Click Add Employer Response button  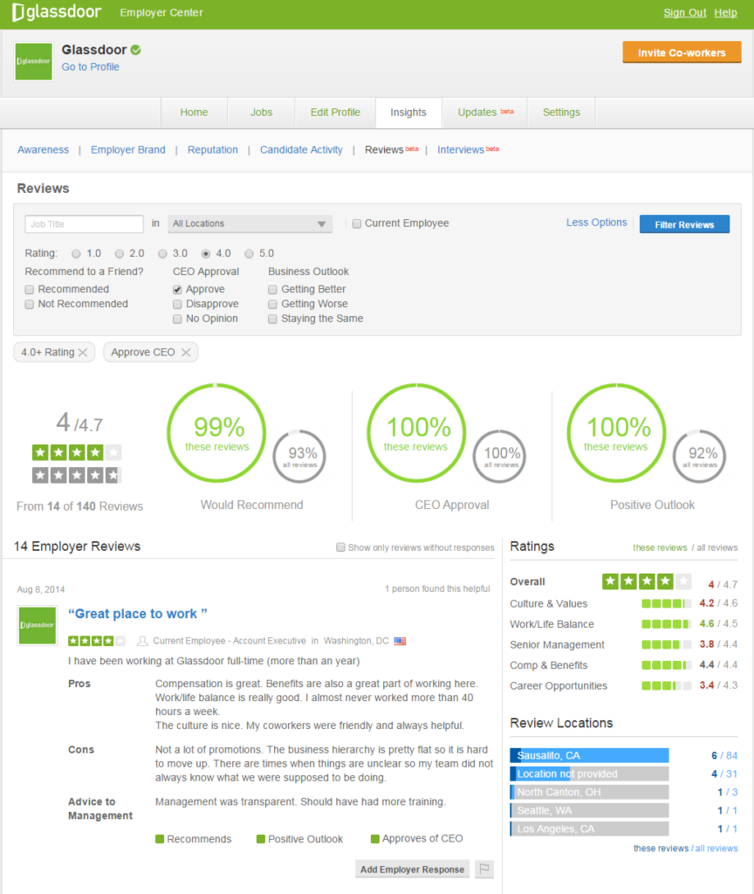pos(412,870)
